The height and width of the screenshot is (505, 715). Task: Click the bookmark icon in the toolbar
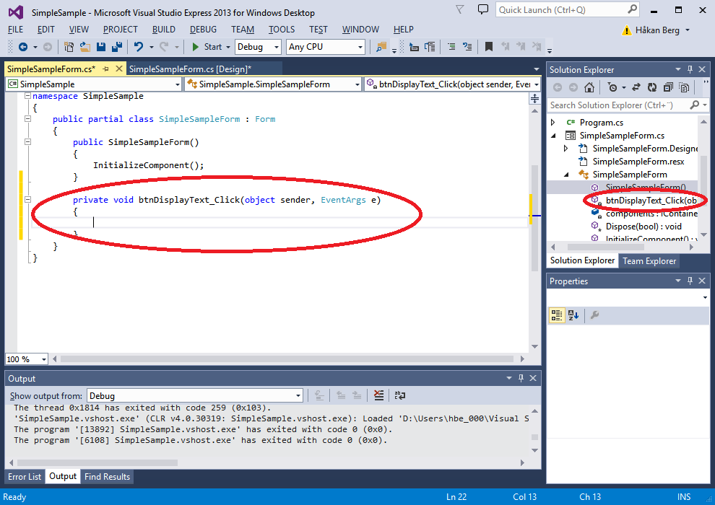pyautogui.click(x=489, y=47)
